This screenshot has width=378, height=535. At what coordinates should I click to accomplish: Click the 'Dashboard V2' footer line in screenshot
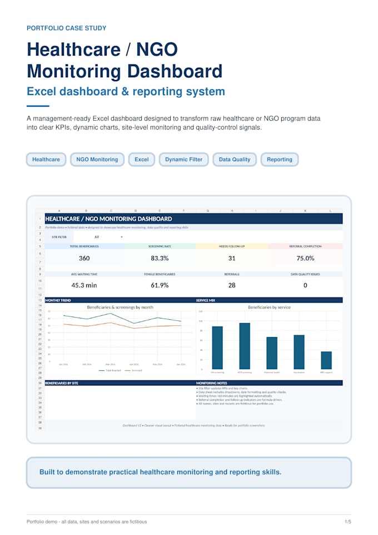pos(193,425)
